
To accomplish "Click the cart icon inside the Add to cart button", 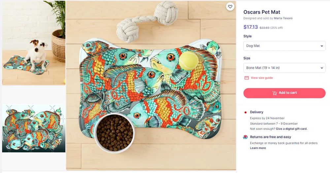I will coord(275,93).
